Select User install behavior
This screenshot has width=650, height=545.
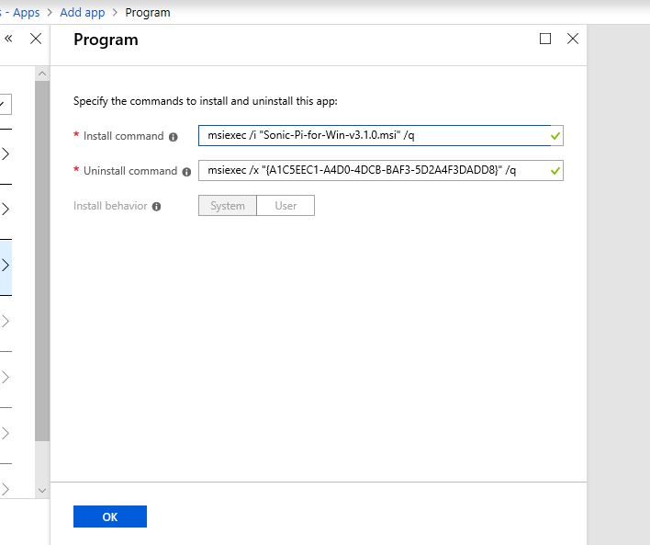pyautogui.click(x=286, y=206)
